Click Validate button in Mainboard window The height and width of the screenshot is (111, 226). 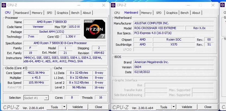point(187,107)
